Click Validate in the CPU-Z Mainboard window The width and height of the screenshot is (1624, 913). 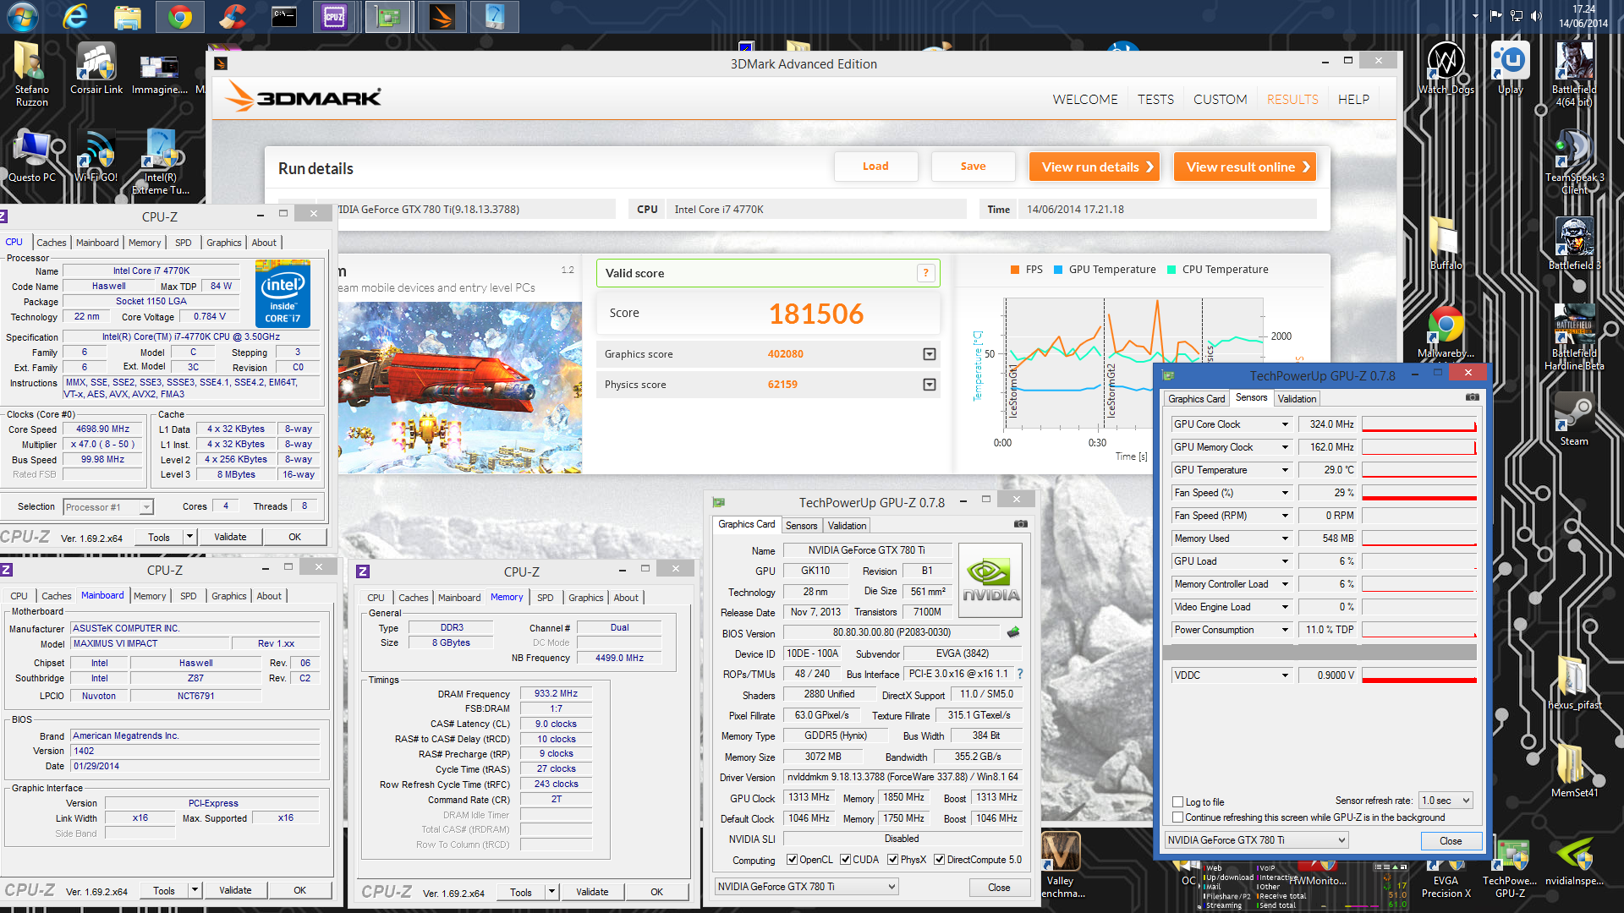point(235,890)
